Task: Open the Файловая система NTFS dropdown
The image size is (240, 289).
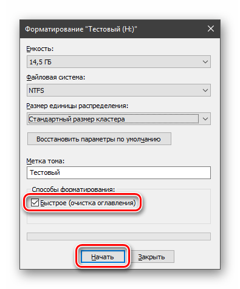Action: pyautogui.click(x=118, y=90)
